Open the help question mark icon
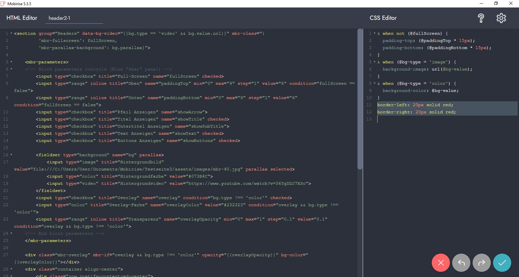519x277 pixels. point(481,18)
